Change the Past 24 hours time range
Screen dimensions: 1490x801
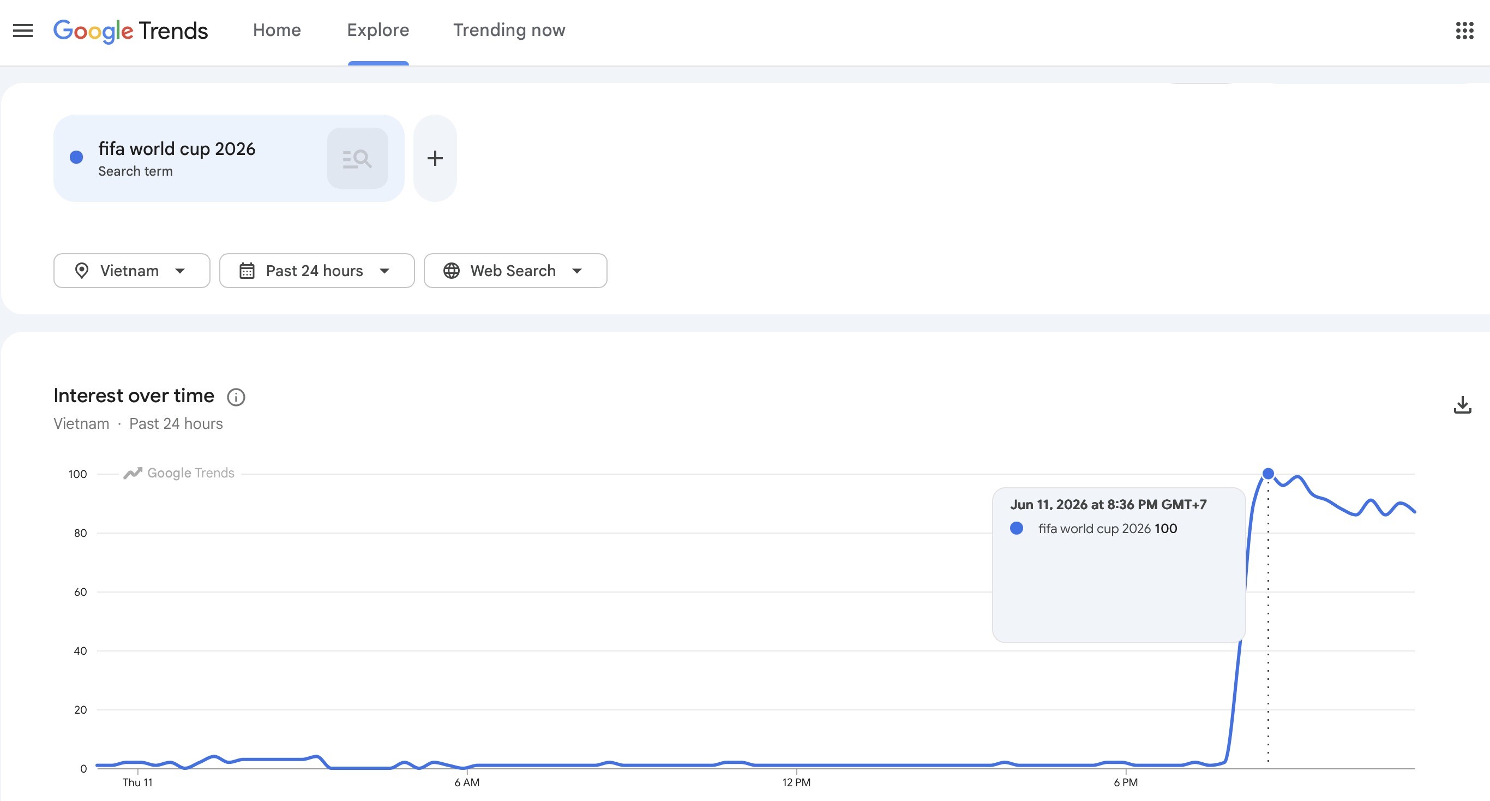pos(317,270)
